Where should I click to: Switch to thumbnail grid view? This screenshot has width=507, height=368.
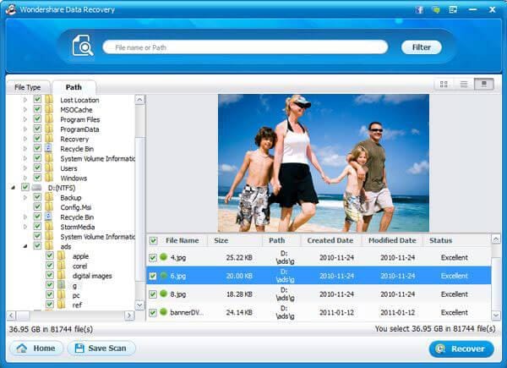(x=444, y=84)
